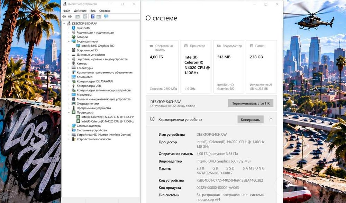Click the Help icon in Device Manager toolbar
The width and height of the screenshot is (346, 203).
[93, 17]
